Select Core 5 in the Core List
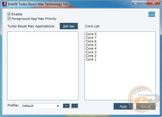This screenshot has height=117, width=162. pyautogui.click(x=91, y=45)
